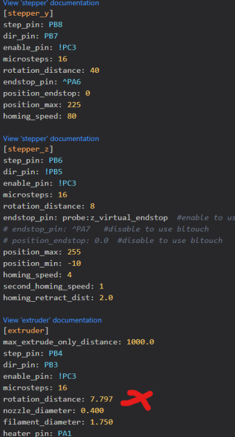Viewport: 235px width, 437px height.
Task: Click the endstop_pin ^PA6 value
Action: 72,82
